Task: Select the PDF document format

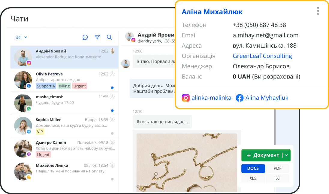Action: tap(277, 169)
